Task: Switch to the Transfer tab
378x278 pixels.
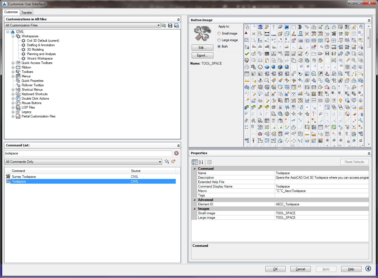Action: pyautogui.click(x=27, y=12)
